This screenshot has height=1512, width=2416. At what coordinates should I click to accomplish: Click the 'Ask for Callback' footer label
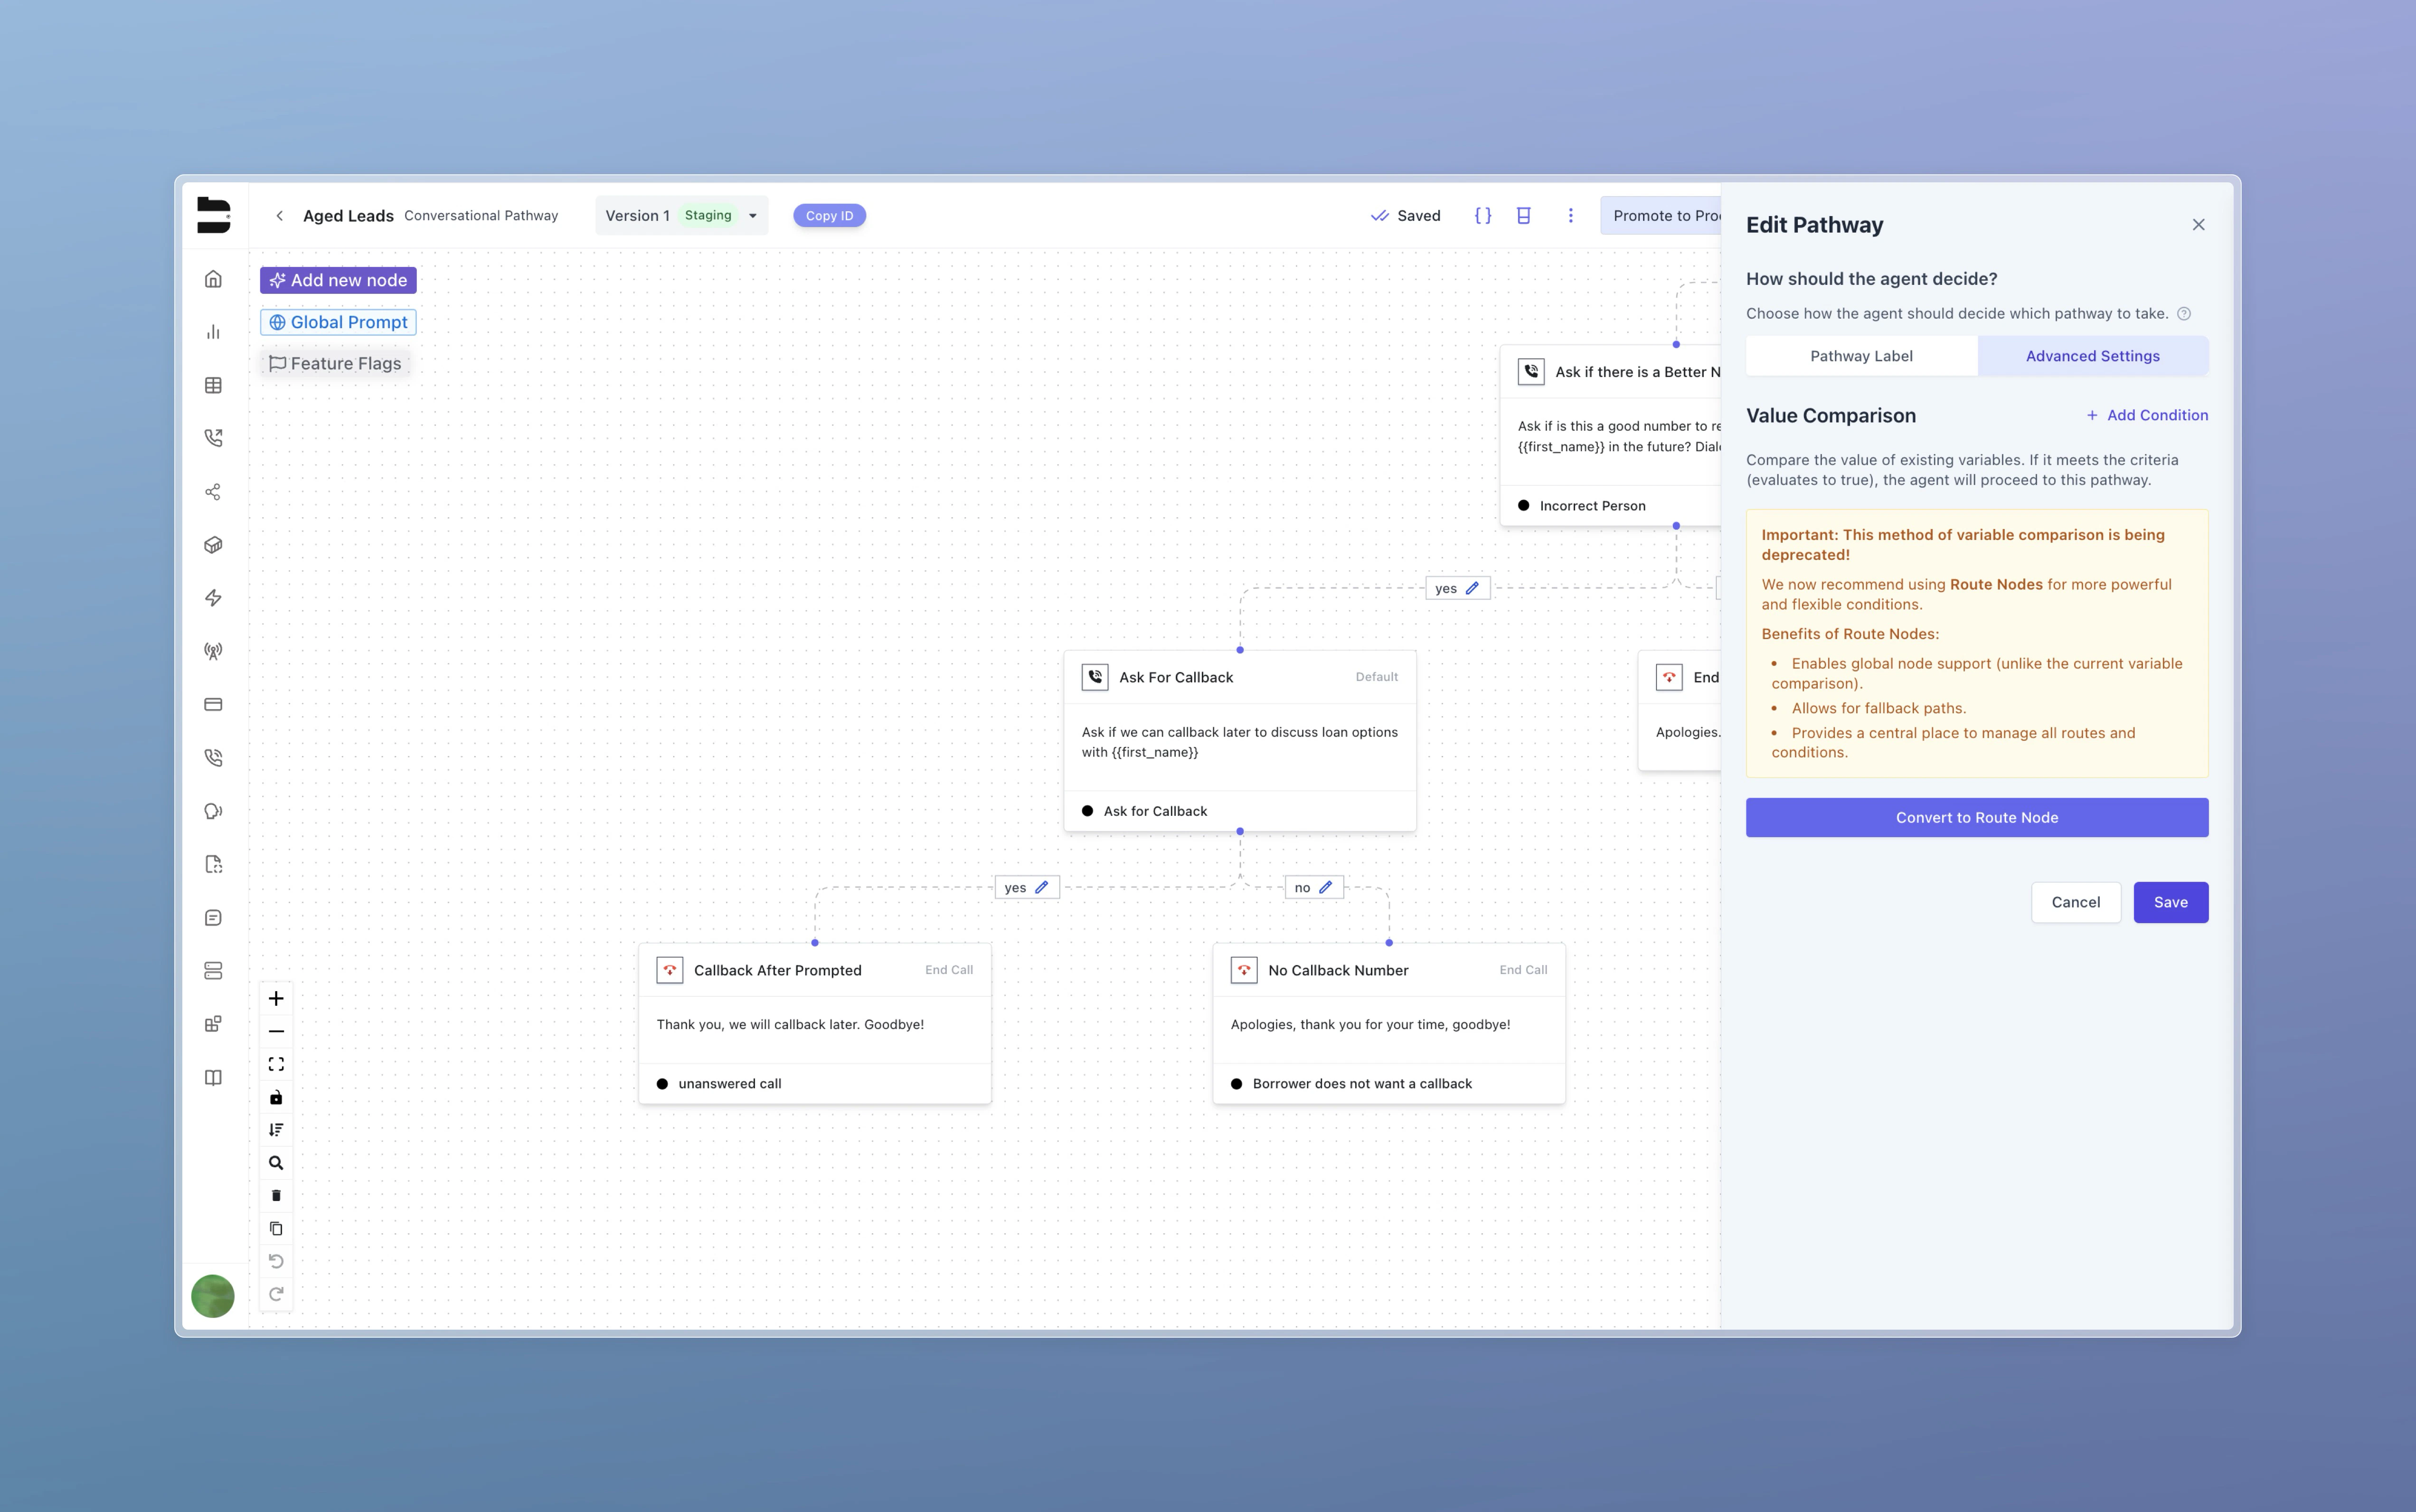[x=1155, y=811]
